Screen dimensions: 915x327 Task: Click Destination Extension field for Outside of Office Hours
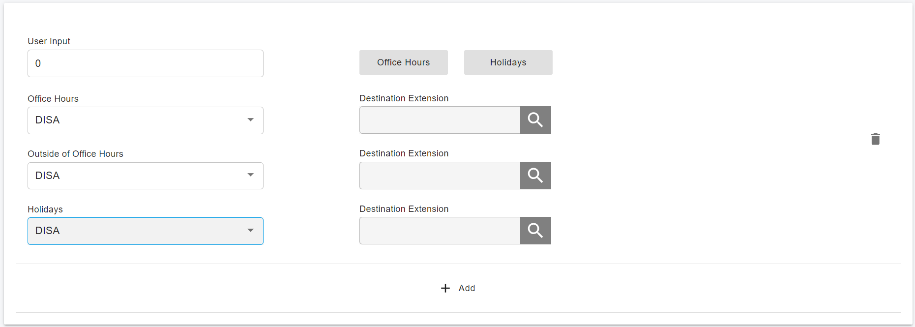pyautogui.click(x=440, y=176)
